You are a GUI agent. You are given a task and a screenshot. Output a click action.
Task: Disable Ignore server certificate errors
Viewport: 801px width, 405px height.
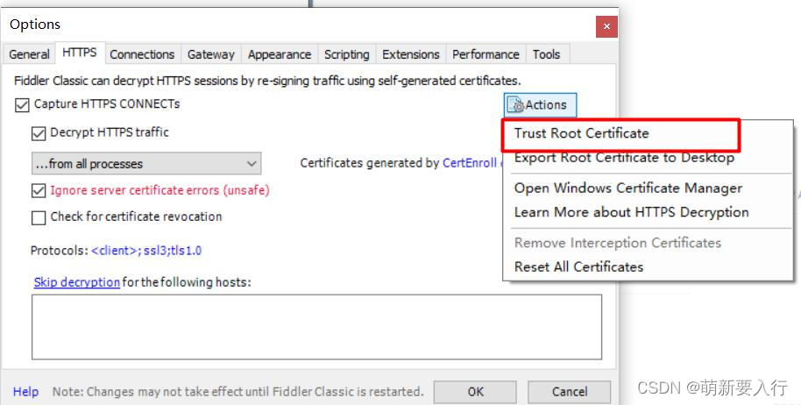pyautogui.click(x=39, y=190)
